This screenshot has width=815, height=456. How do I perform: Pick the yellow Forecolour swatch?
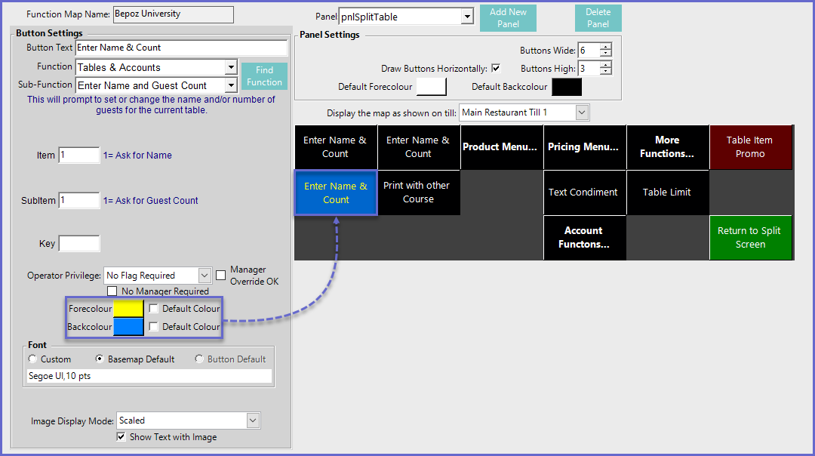click(x=128, y=308)
